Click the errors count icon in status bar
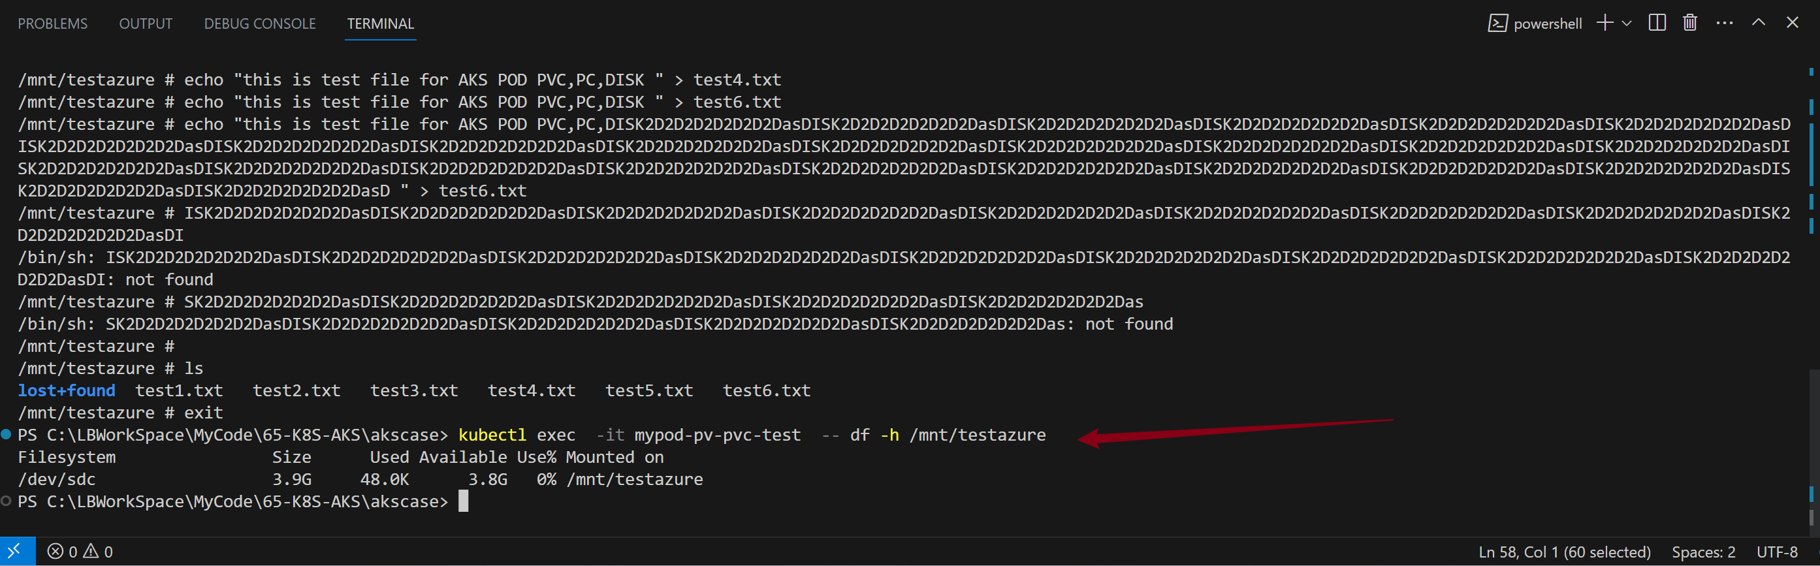This screenshot has height=566, width=1820. pos(55,551)
